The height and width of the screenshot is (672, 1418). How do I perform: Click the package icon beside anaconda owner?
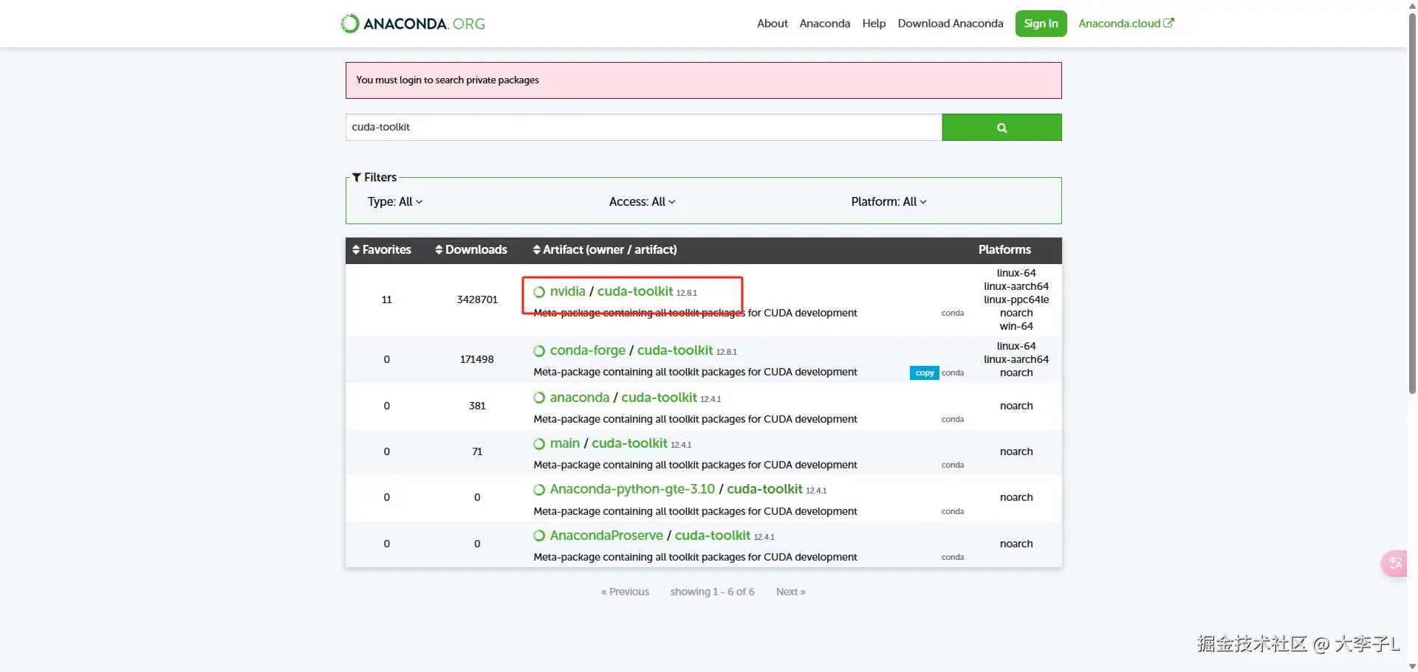(539, 398)
